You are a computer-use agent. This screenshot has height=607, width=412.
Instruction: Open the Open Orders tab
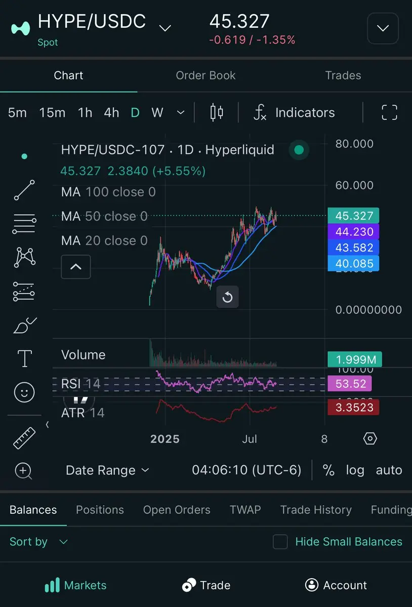(x=177, y=510)
